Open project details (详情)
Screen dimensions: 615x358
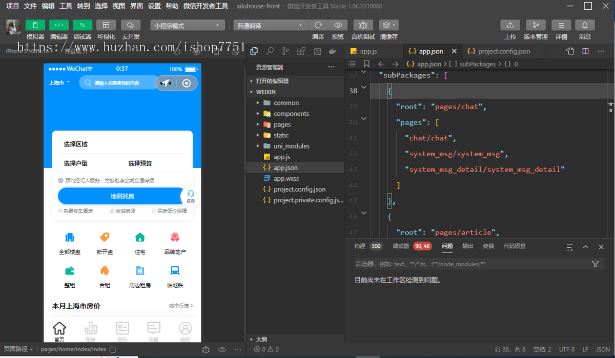(561, 25)
